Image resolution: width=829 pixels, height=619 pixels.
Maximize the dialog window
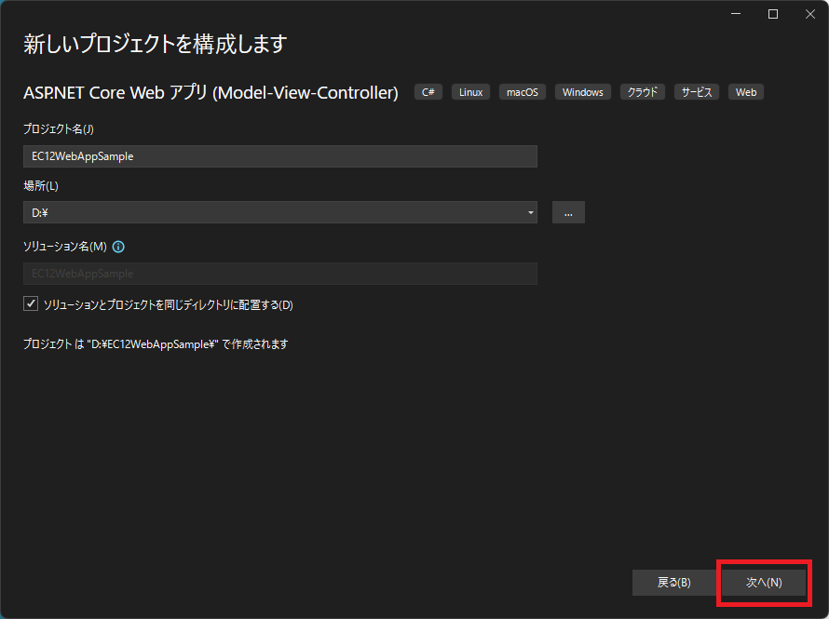click(x=773, y=14)
